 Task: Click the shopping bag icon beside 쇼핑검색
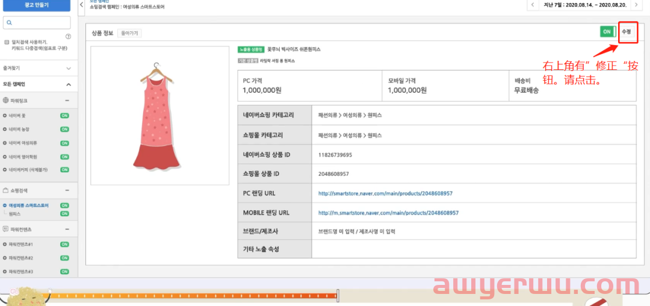pos(5,190)
